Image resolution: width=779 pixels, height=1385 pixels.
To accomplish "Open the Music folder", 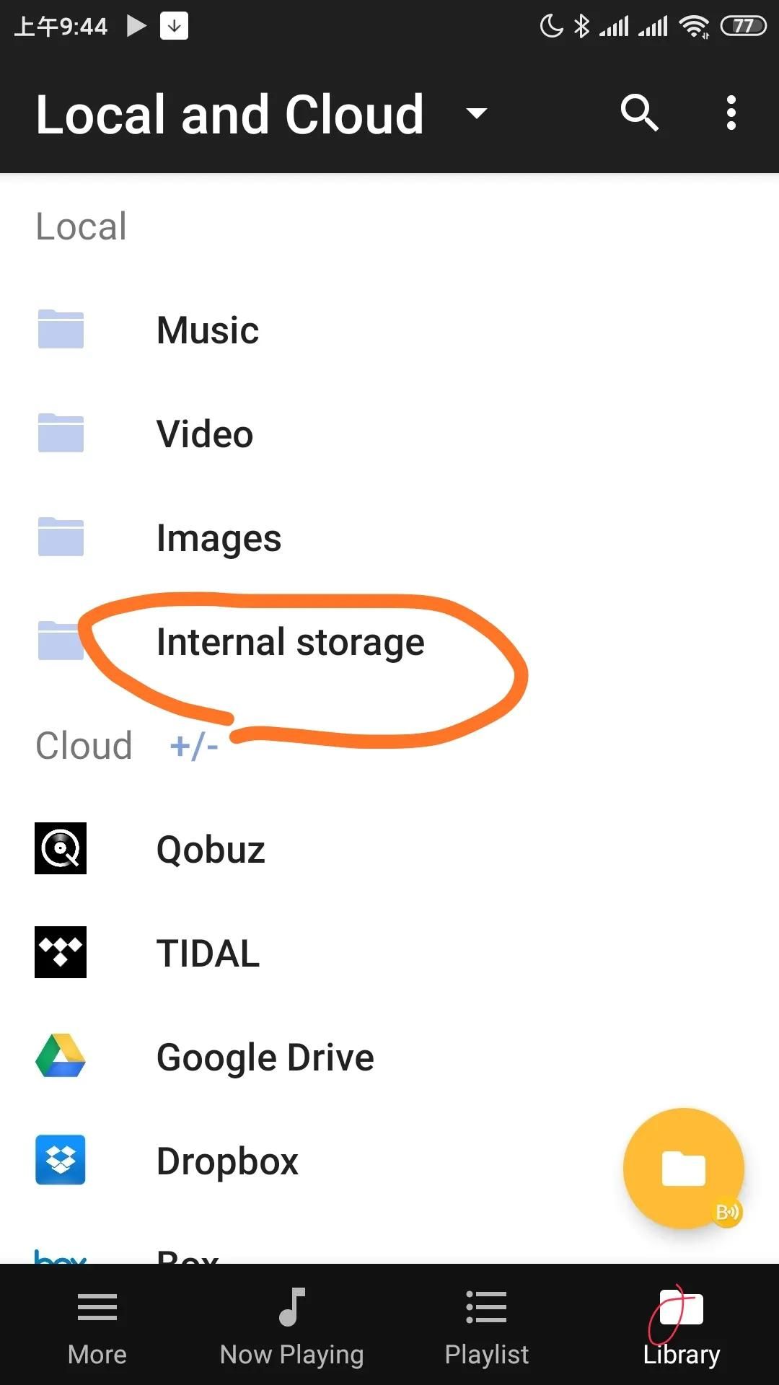I will click(208, 330).
